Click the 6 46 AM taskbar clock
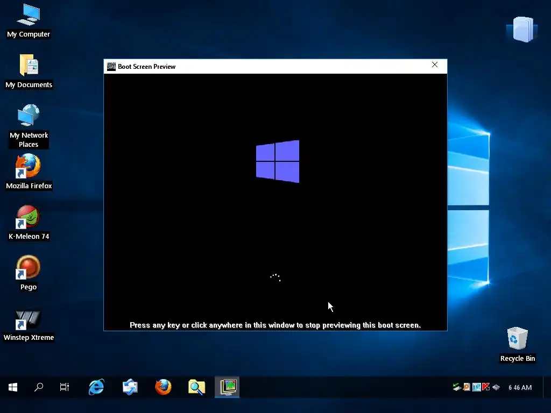This screenshot has height=413, width=551. [x=520, y=387]
